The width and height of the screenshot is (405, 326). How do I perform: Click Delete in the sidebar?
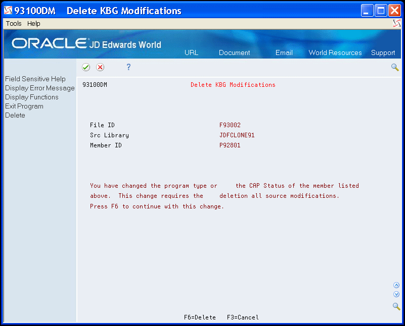15,115
